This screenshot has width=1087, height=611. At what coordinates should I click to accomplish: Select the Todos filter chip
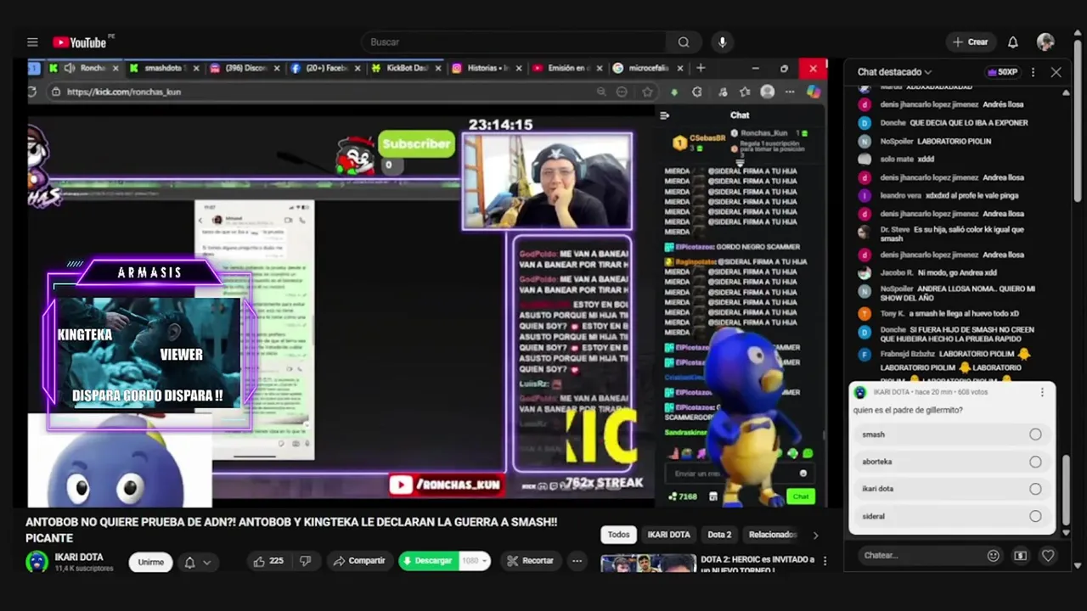pos(619,535)
